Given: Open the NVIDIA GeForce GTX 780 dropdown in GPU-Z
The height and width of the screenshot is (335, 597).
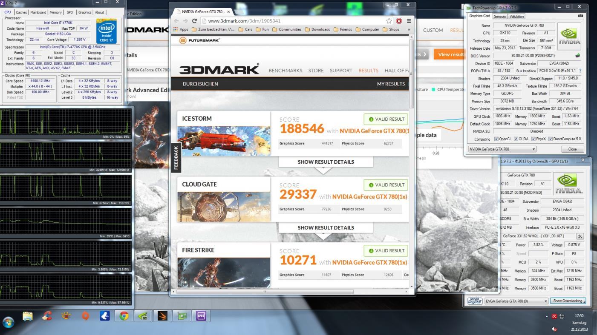Looking at the screenshot, I should click(502, 149).
